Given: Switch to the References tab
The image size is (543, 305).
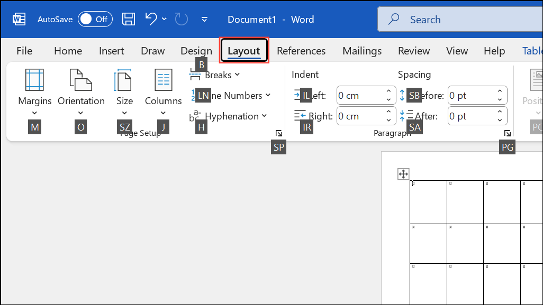Looking at the screenshot, I should [301, 51].
